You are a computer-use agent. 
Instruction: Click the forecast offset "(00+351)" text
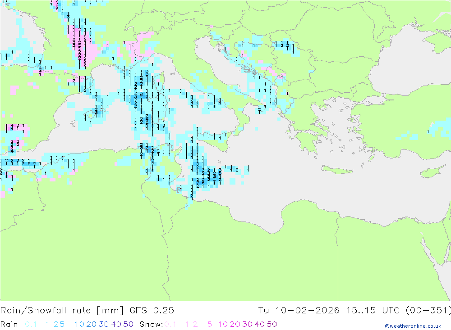[428, 311]
